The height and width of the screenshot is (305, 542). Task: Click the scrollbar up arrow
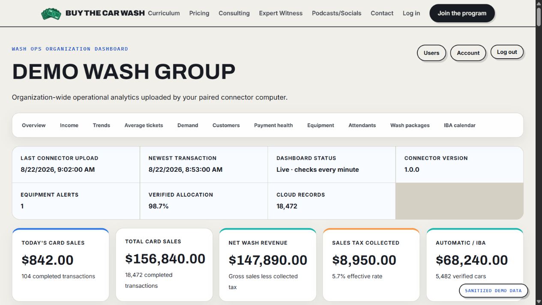coord(539,3)
